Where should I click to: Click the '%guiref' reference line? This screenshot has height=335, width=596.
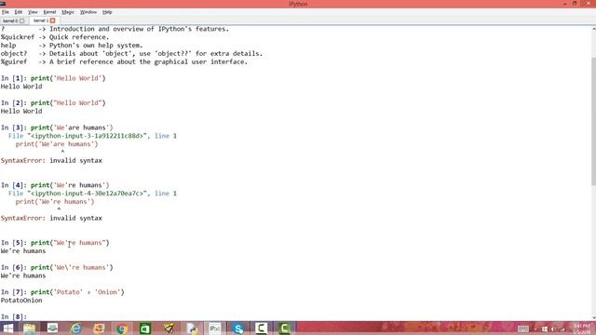[x=124, y=62]
